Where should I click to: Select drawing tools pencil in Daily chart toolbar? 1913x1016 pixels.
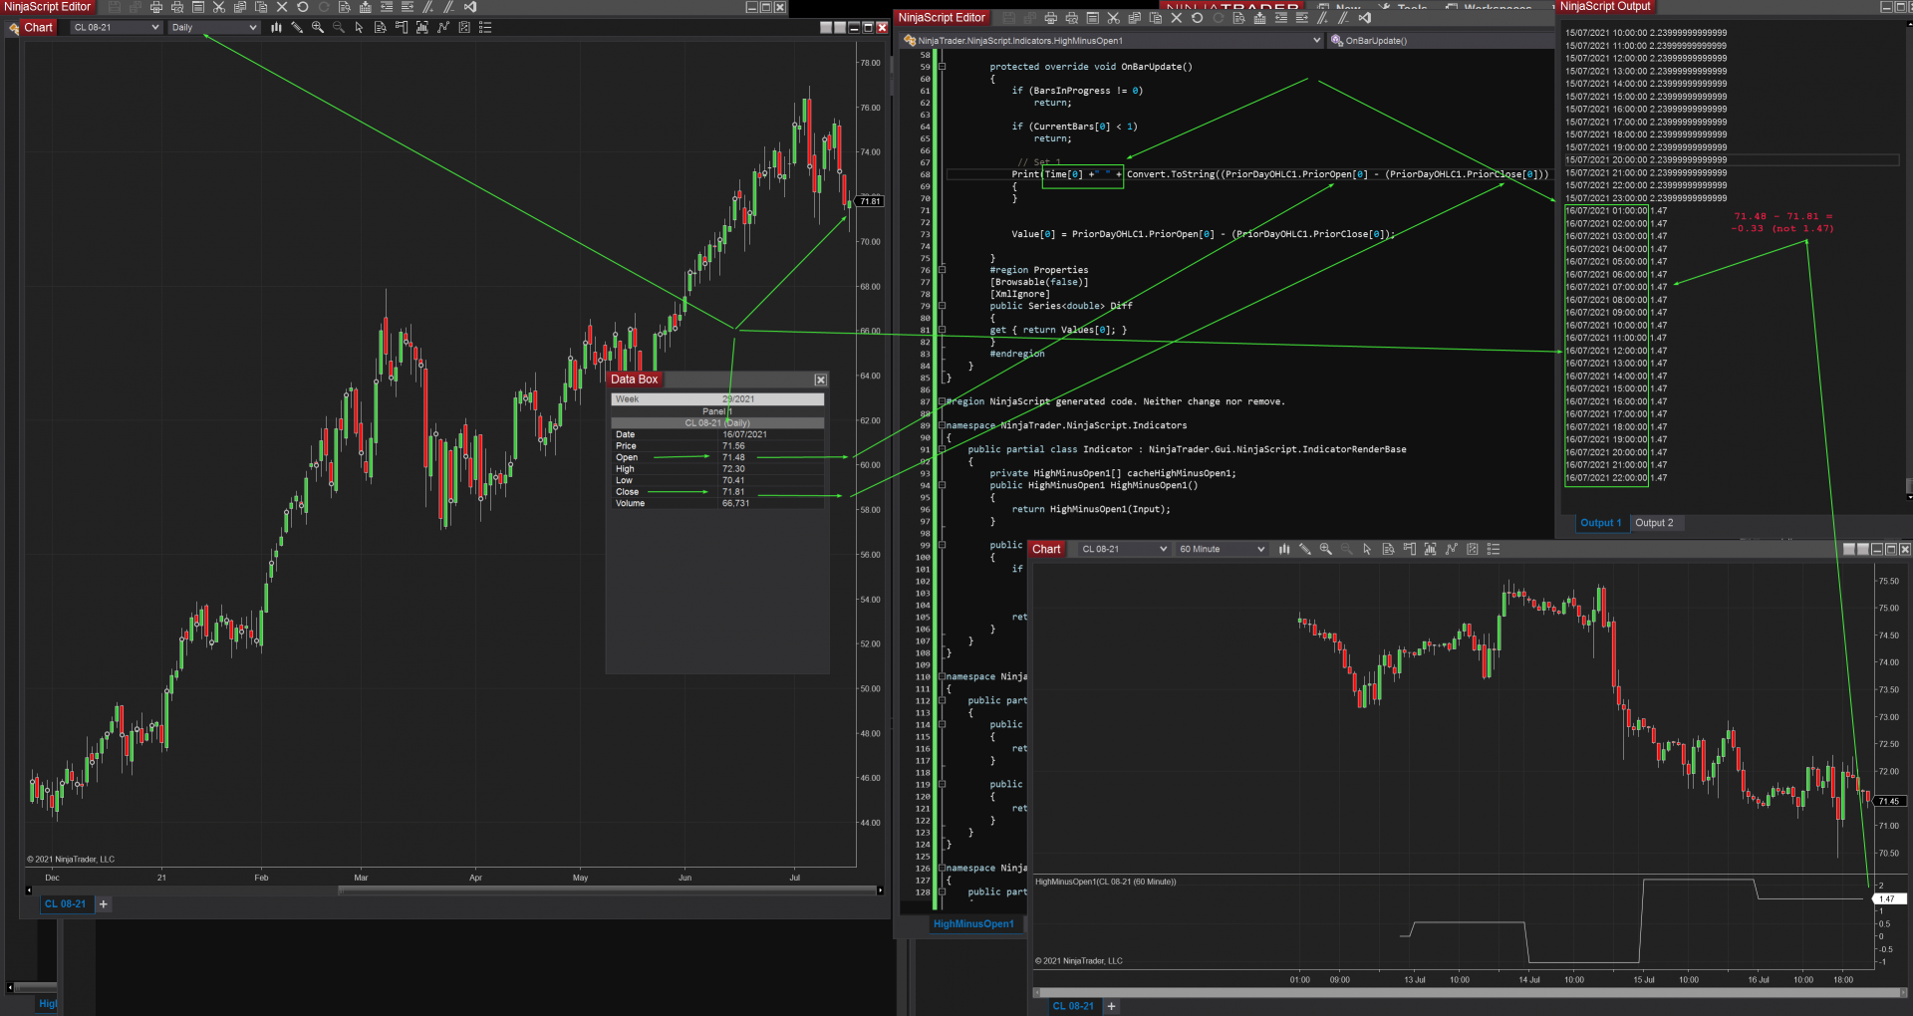tap(297, 28)
